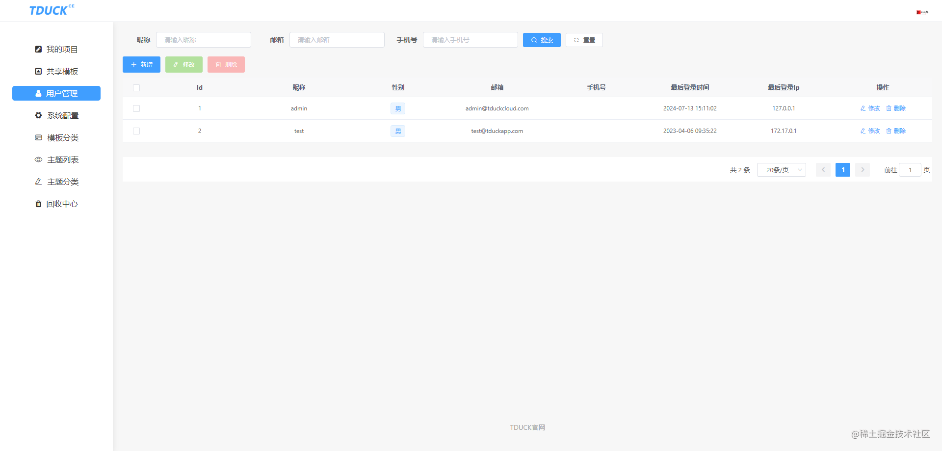
Task: Open 主题分类 menu item
Action: pyautogui.click(x=56, y=182)
